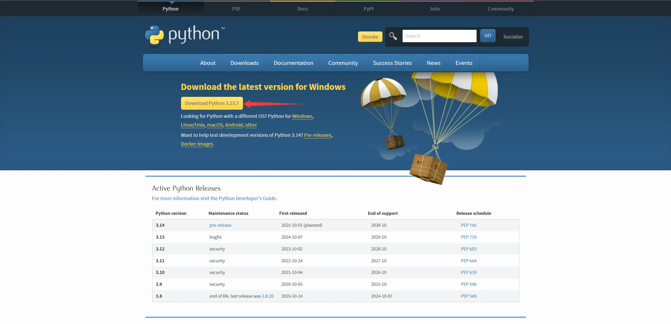Open the Python Developer's Guide link
The height and width of the screenshot is (324, 671).
click(214, 198)
